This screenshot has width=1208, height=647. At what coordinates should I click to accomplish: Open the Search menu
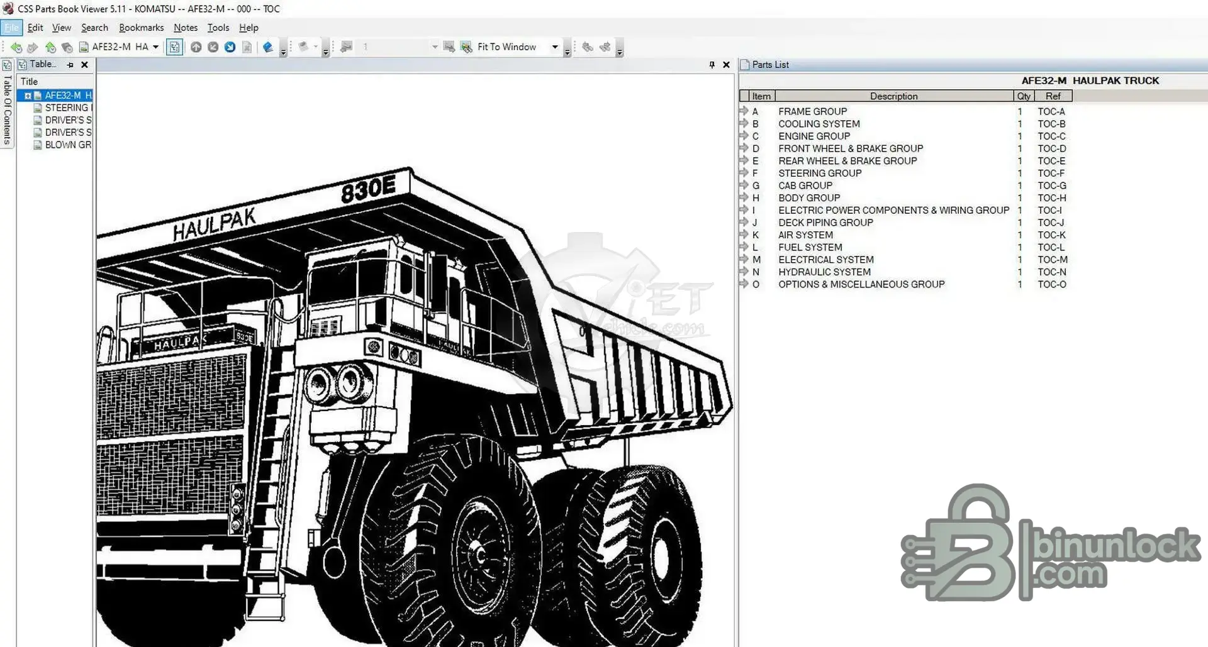click(x=94, y=28)
